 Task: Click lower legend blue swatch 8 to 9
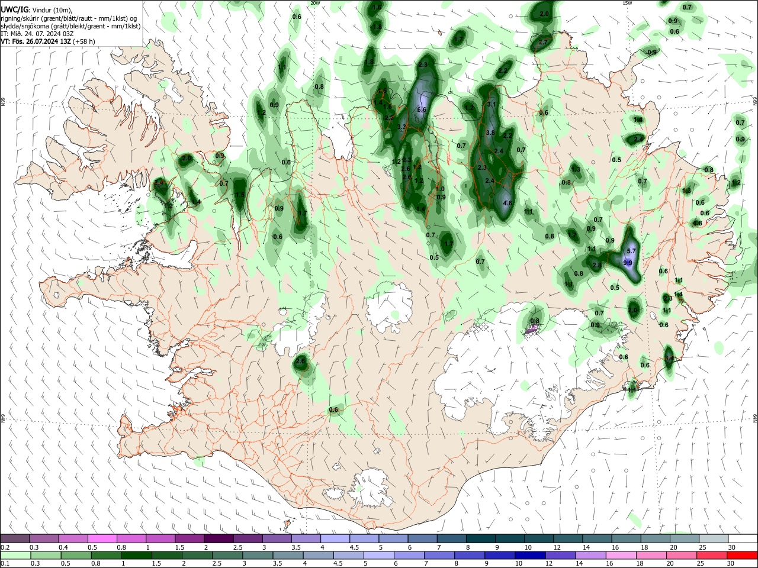click(470, 555)
